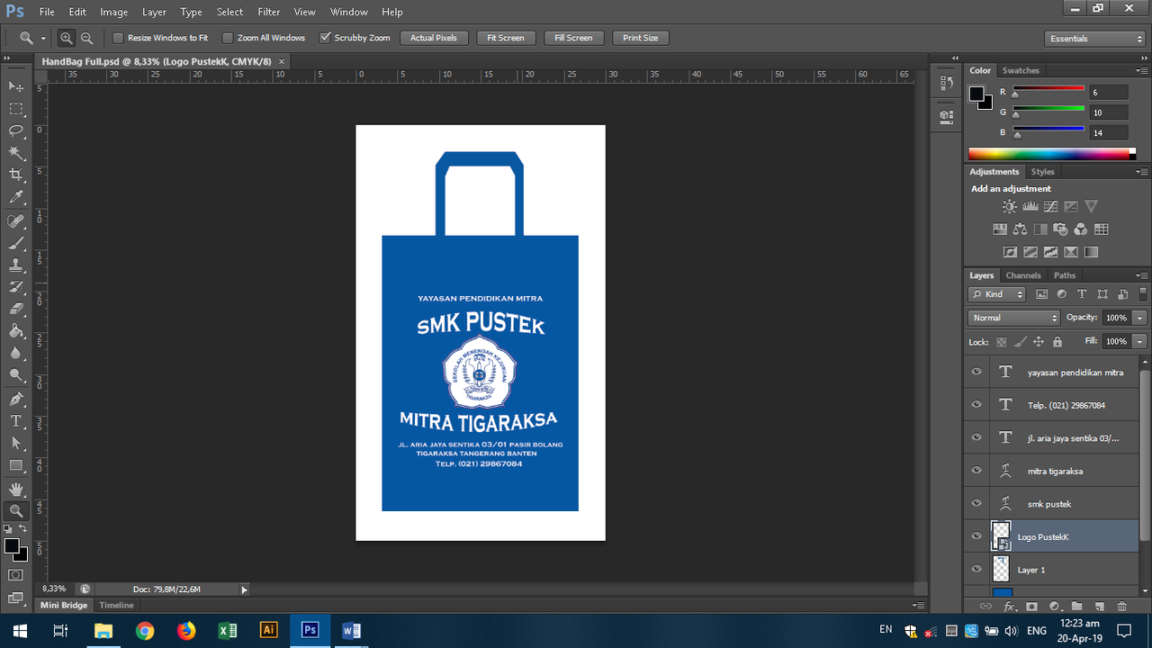Click the Zoom Out magnifier option
Screen dimensions: 1152x648
click(x=87, y=38)
